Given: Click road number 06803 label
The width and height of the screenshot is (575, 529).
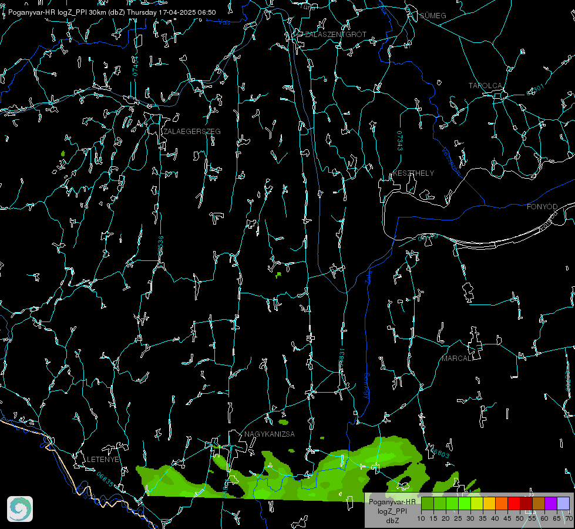Looking at the screenshot, I should coord(440,453).
